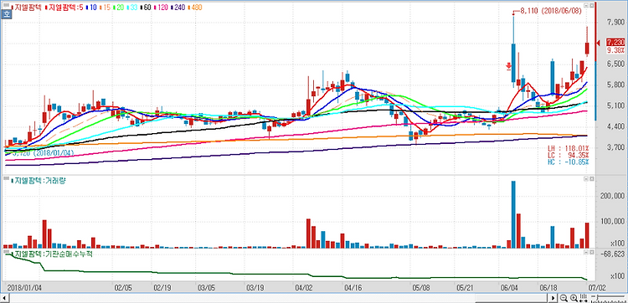628x303 pixels.
Task: Click the 5,100 price axis label
Action: pos(616,105)
